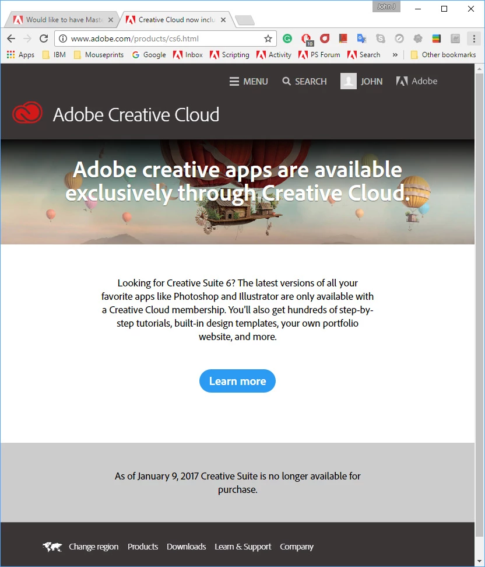Image resolution: width=485 pixels, height=567 pixels.
Task: Open the Search bookmark
Action: pos(364,55)
